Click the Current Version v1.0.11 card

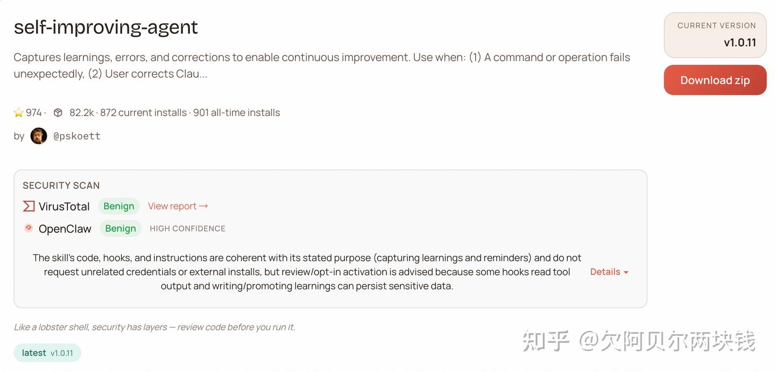pyautogui.click(x=715, y=35)
